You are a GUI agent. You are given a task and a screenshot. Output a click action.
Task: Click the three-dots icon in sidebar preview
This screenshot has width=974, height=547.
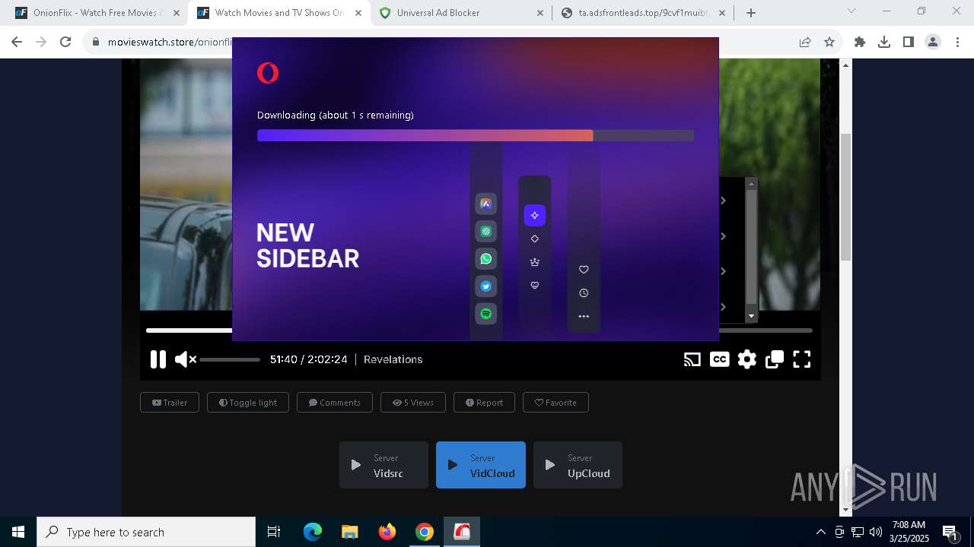tap(584, 317)
